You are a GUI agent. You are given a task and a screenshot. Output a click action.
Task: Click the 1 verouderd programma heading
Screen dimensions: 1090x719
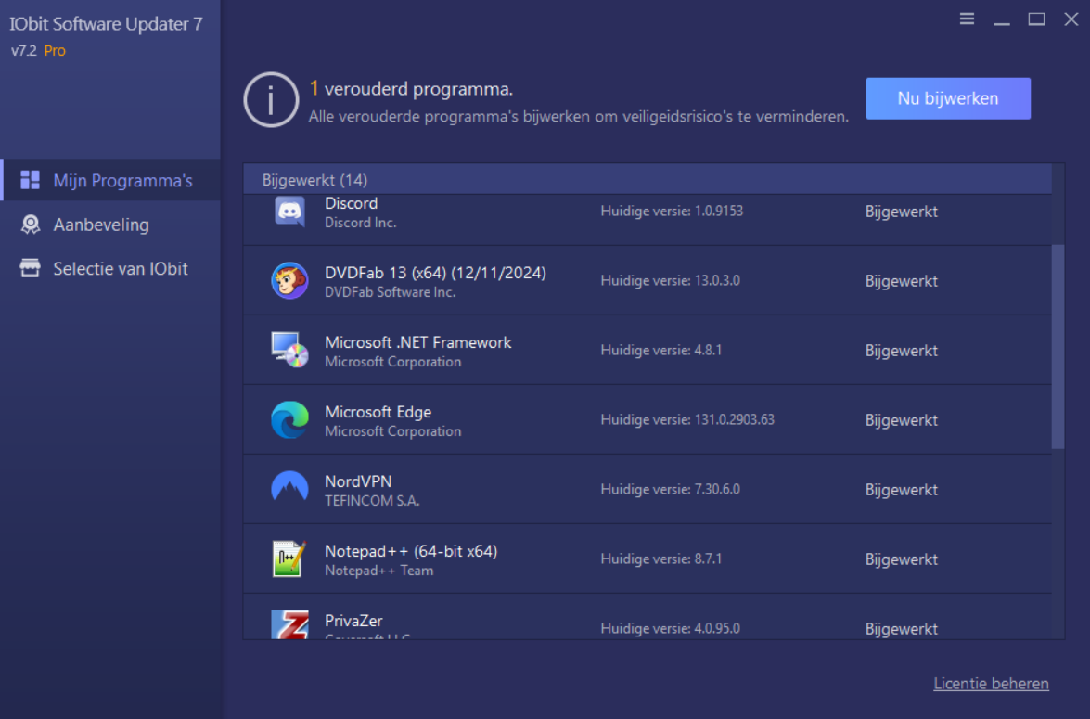(411, 89)
